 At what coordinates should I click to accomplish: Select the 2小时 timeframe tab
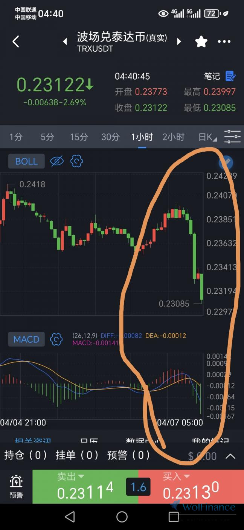[x=174, y=137]
